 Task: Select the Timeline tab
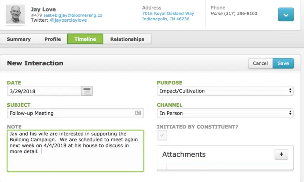point(85,39)
